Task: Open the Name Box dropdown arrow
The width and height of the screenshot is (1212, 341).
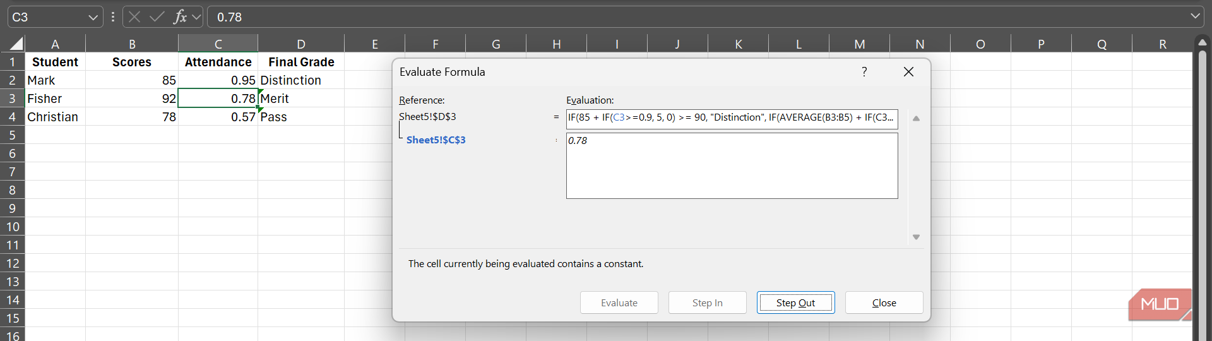Action: point(93,17)
